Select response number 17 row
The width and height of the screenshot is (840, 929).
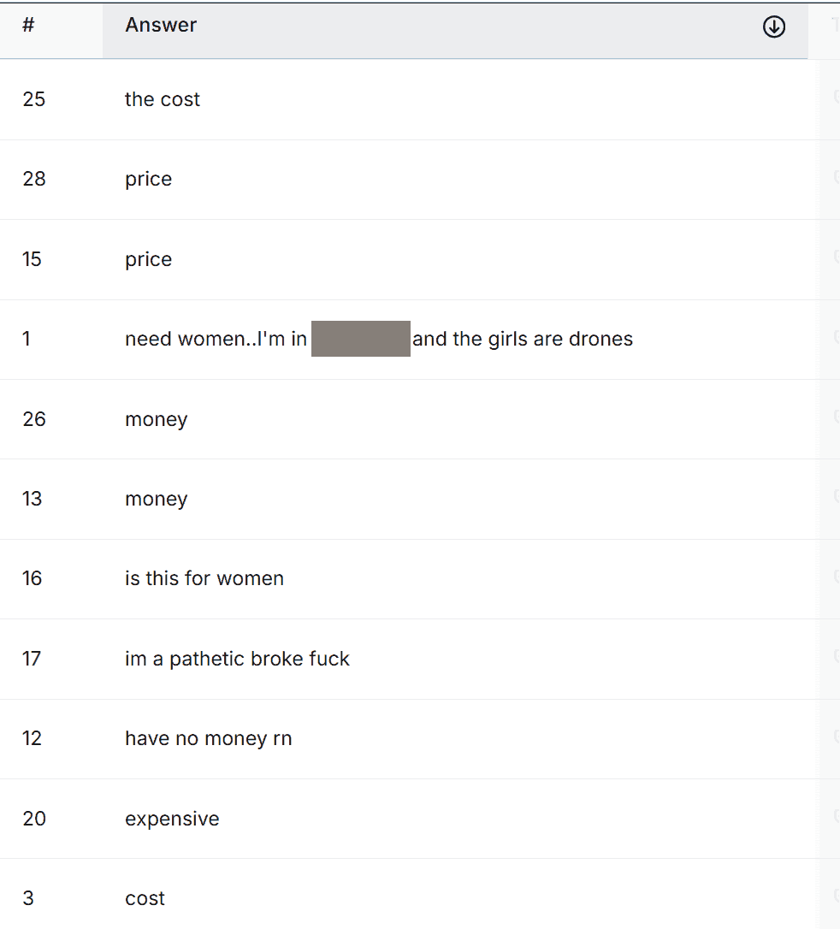click(420, 659)
